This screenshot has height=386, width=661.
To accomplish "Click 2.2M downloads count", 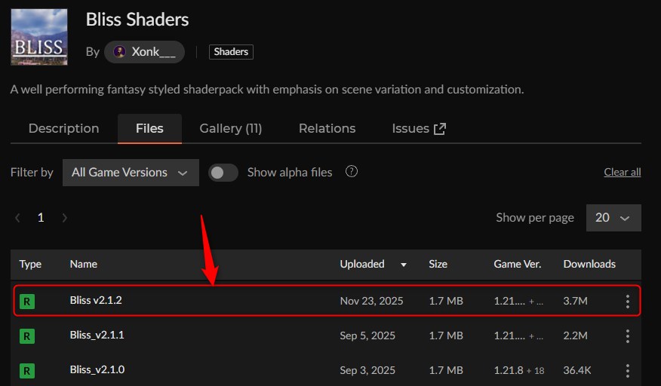I will [576, 335].
